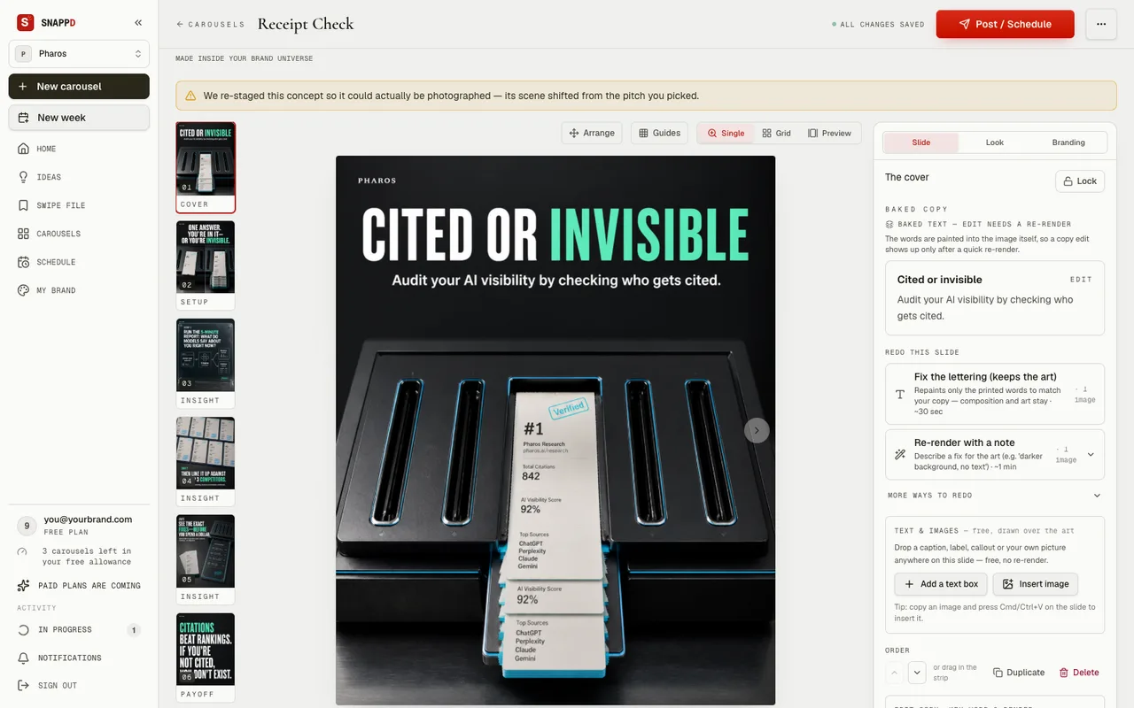Move slide up with the order arrow
Image resolution: width=1134 pixels, height=708 pixels.
[895, 673]
